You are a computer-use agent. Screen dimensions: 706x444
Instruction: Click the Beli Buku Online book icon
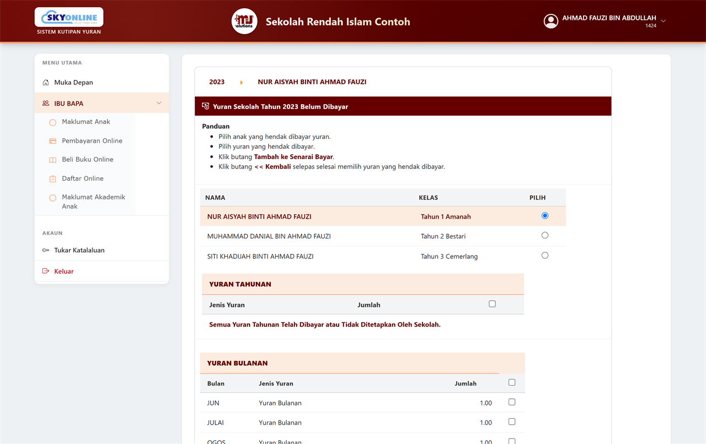tap(53, 160)
